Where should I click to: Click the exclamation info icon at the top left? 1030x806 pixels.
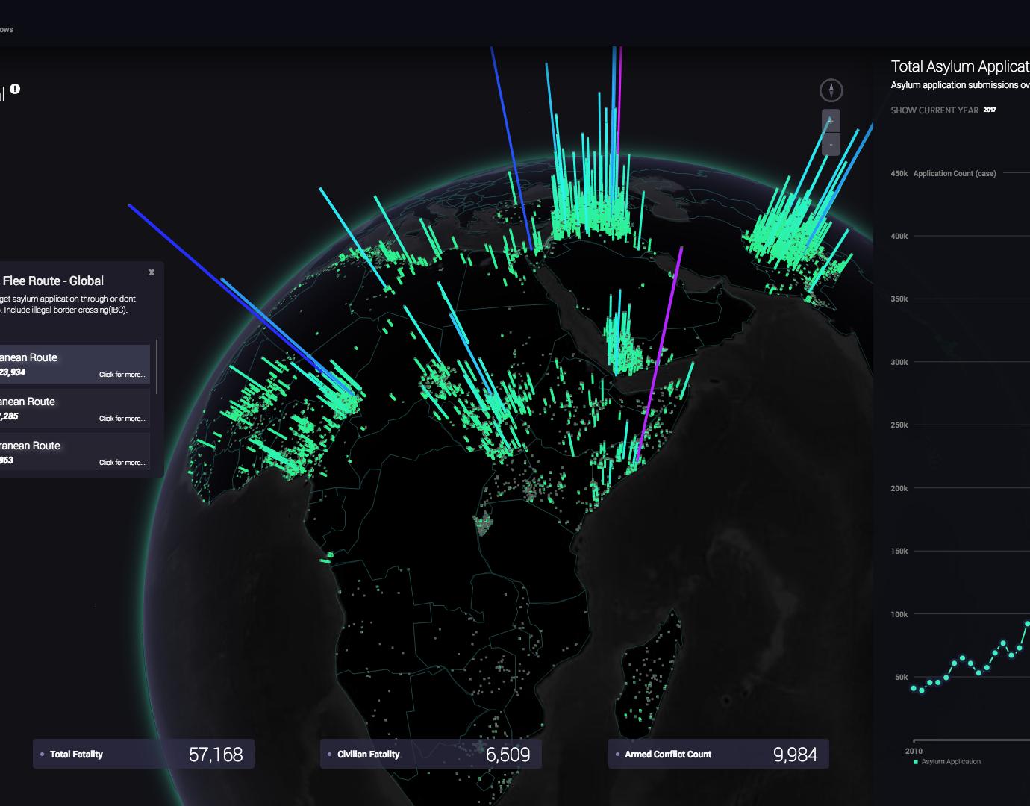coord(15,89)
